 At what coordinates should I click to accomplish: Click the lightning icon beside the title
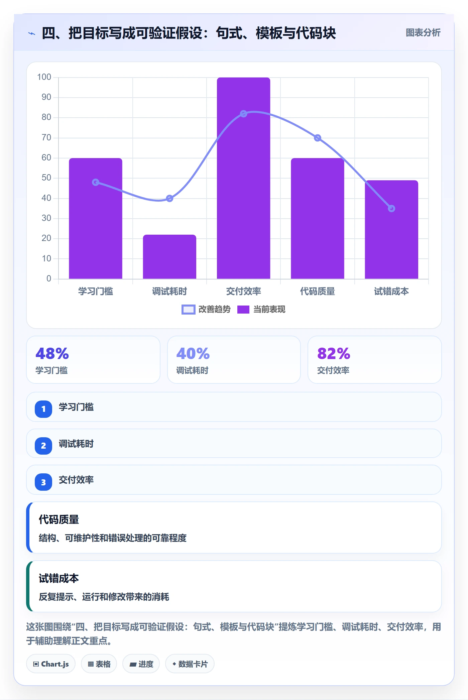32,33
